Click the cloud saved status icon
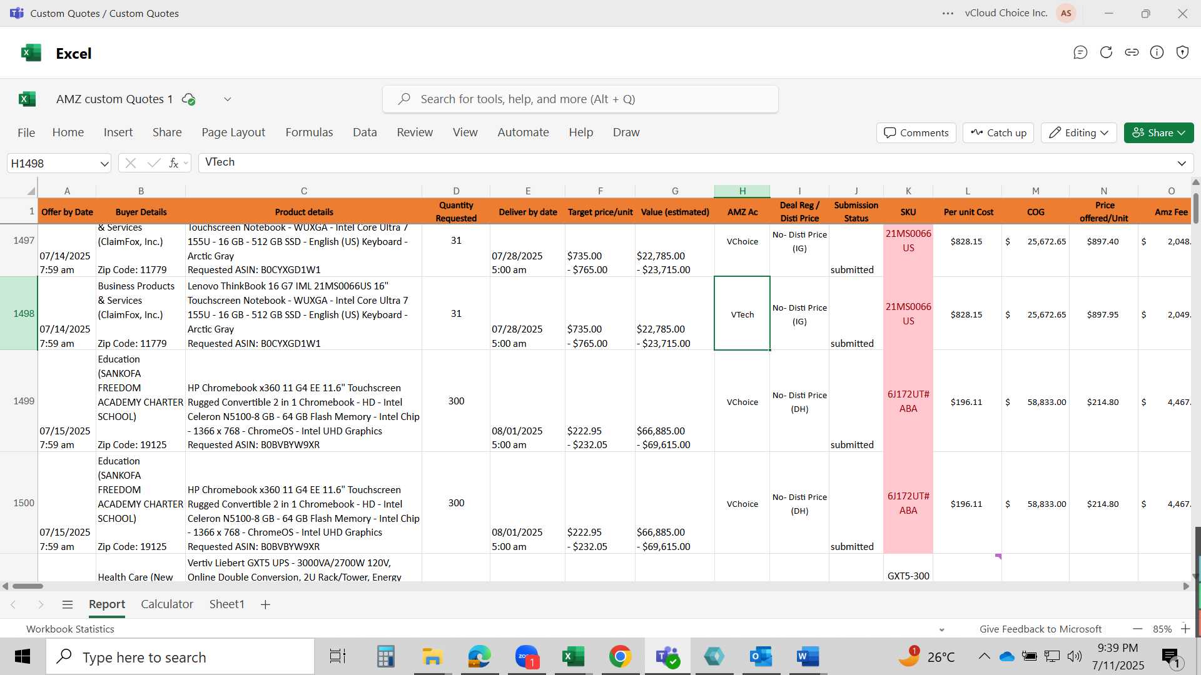This screenshot has width=1201, height=675. (188, 99)
